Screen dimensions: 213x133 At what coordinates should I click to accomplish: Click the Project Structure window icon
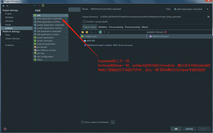(2, 1)
